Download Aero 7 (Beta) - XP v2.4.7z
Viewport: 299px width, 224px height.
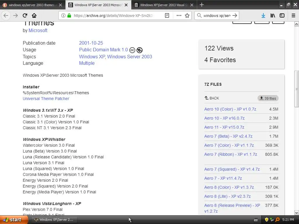[228, 136]
